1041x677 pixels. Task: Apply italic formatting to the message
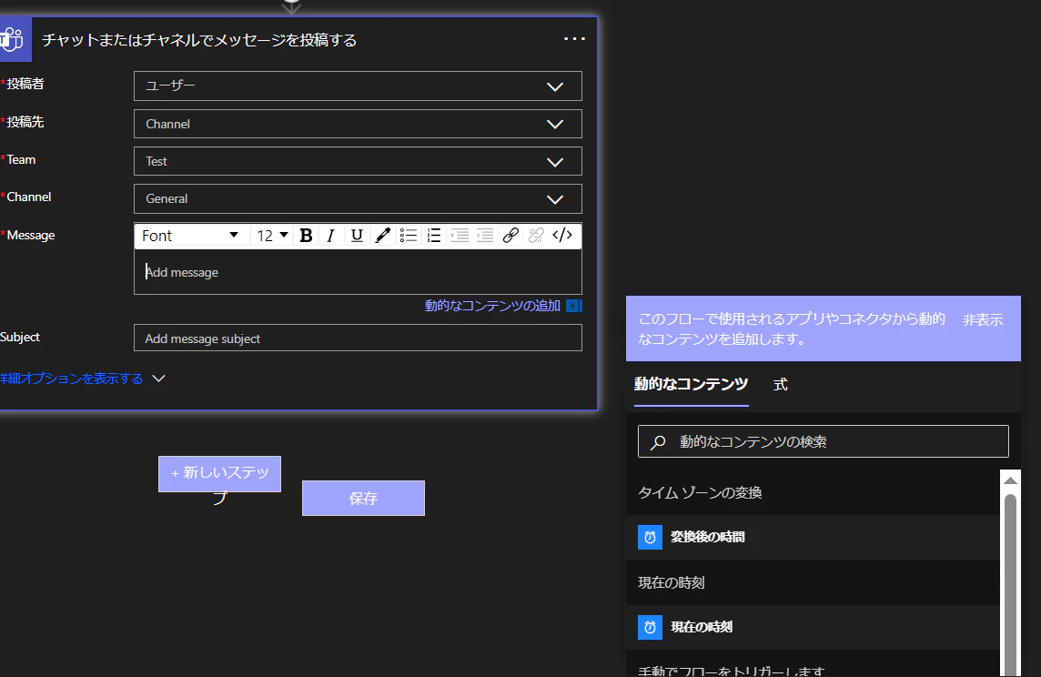330,235
